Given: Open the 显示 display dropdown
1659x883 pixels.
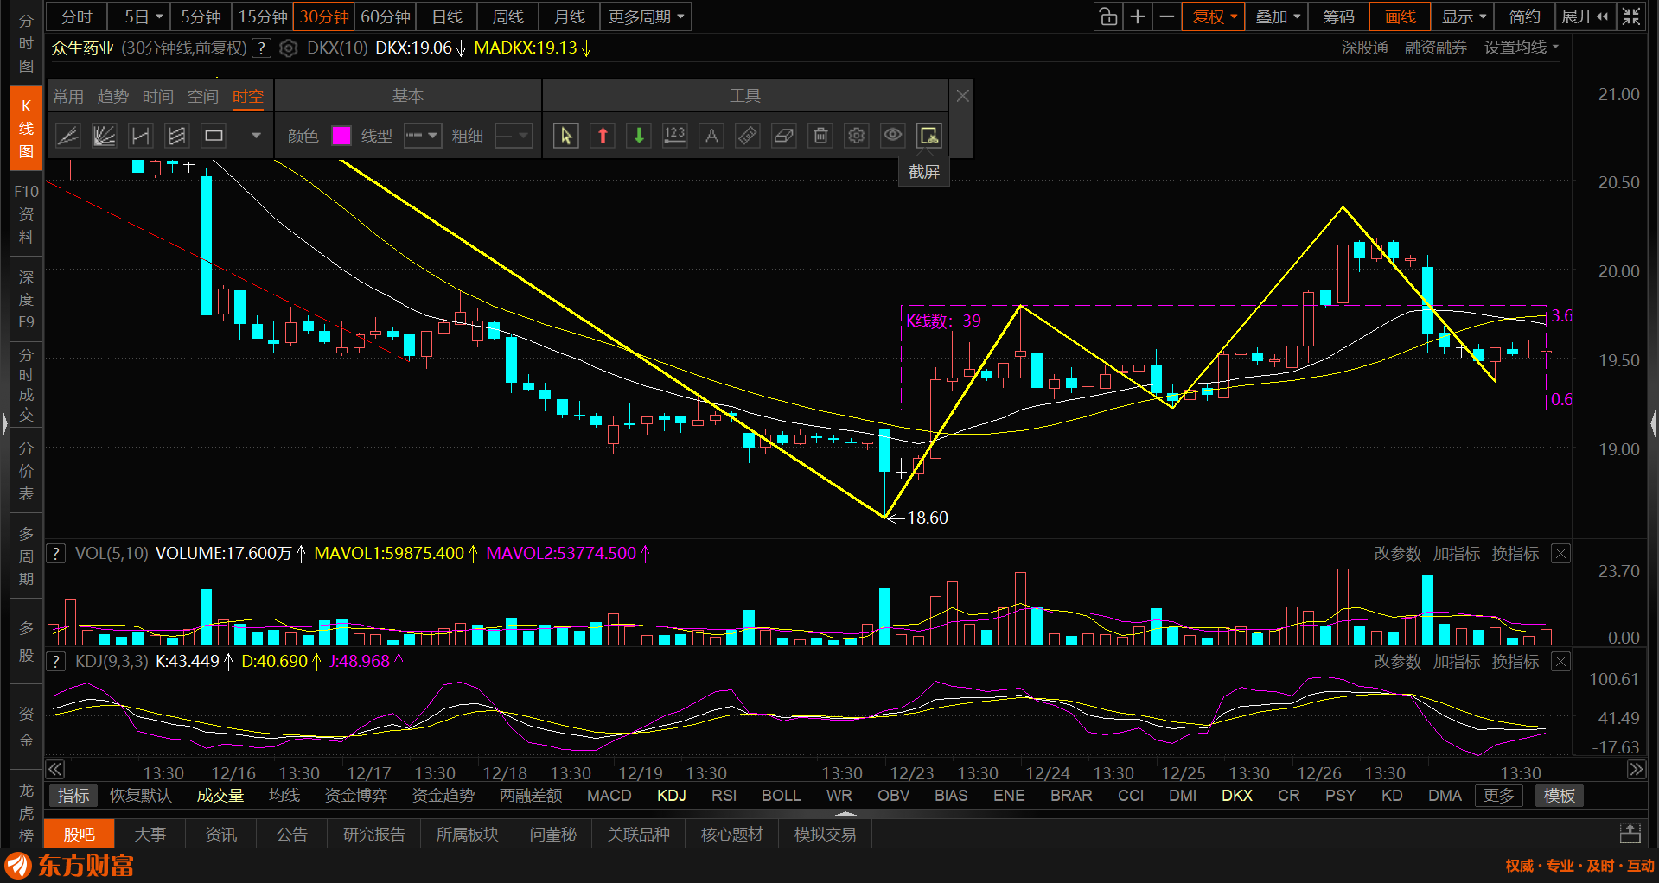Looking at the screenshot, I should coord(1464,16).
